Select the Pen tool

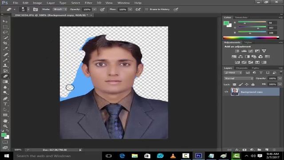pyautogui.click(x=5, y=99)
